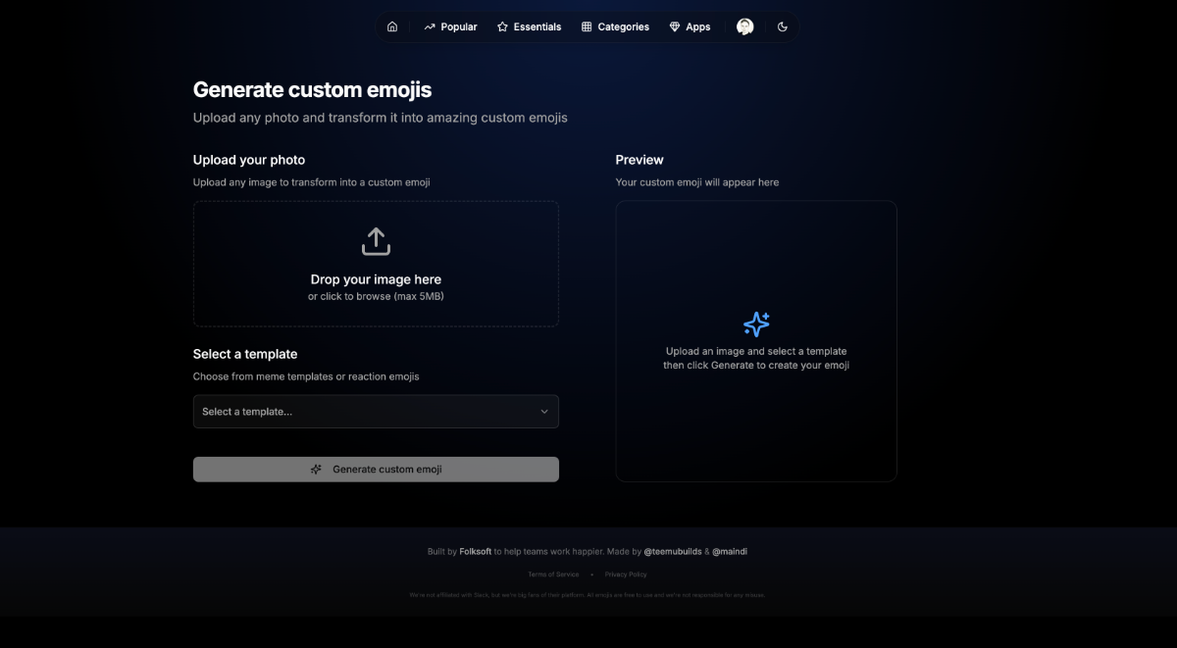Screen dimensions: 1177x648
Task: Open the Terms of Service link
Action: (553, 574)
